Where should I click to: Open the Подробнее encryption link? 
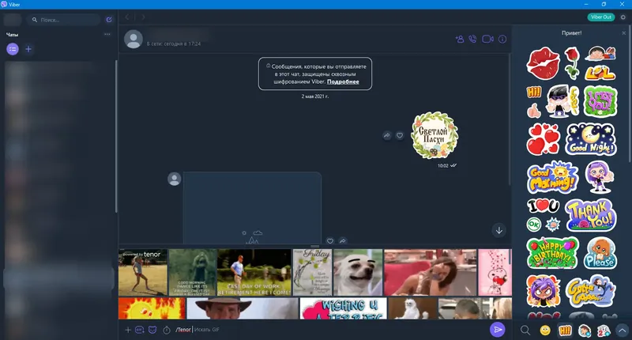click(343, 81)
